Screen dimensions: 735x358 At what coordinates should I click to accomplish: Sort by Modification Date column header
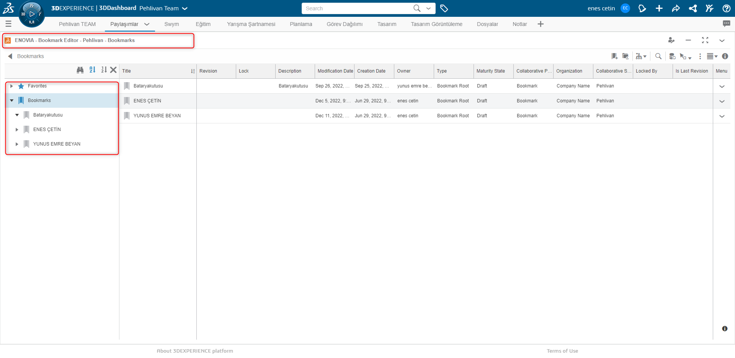pyautogui.click(x=335, y=71)
